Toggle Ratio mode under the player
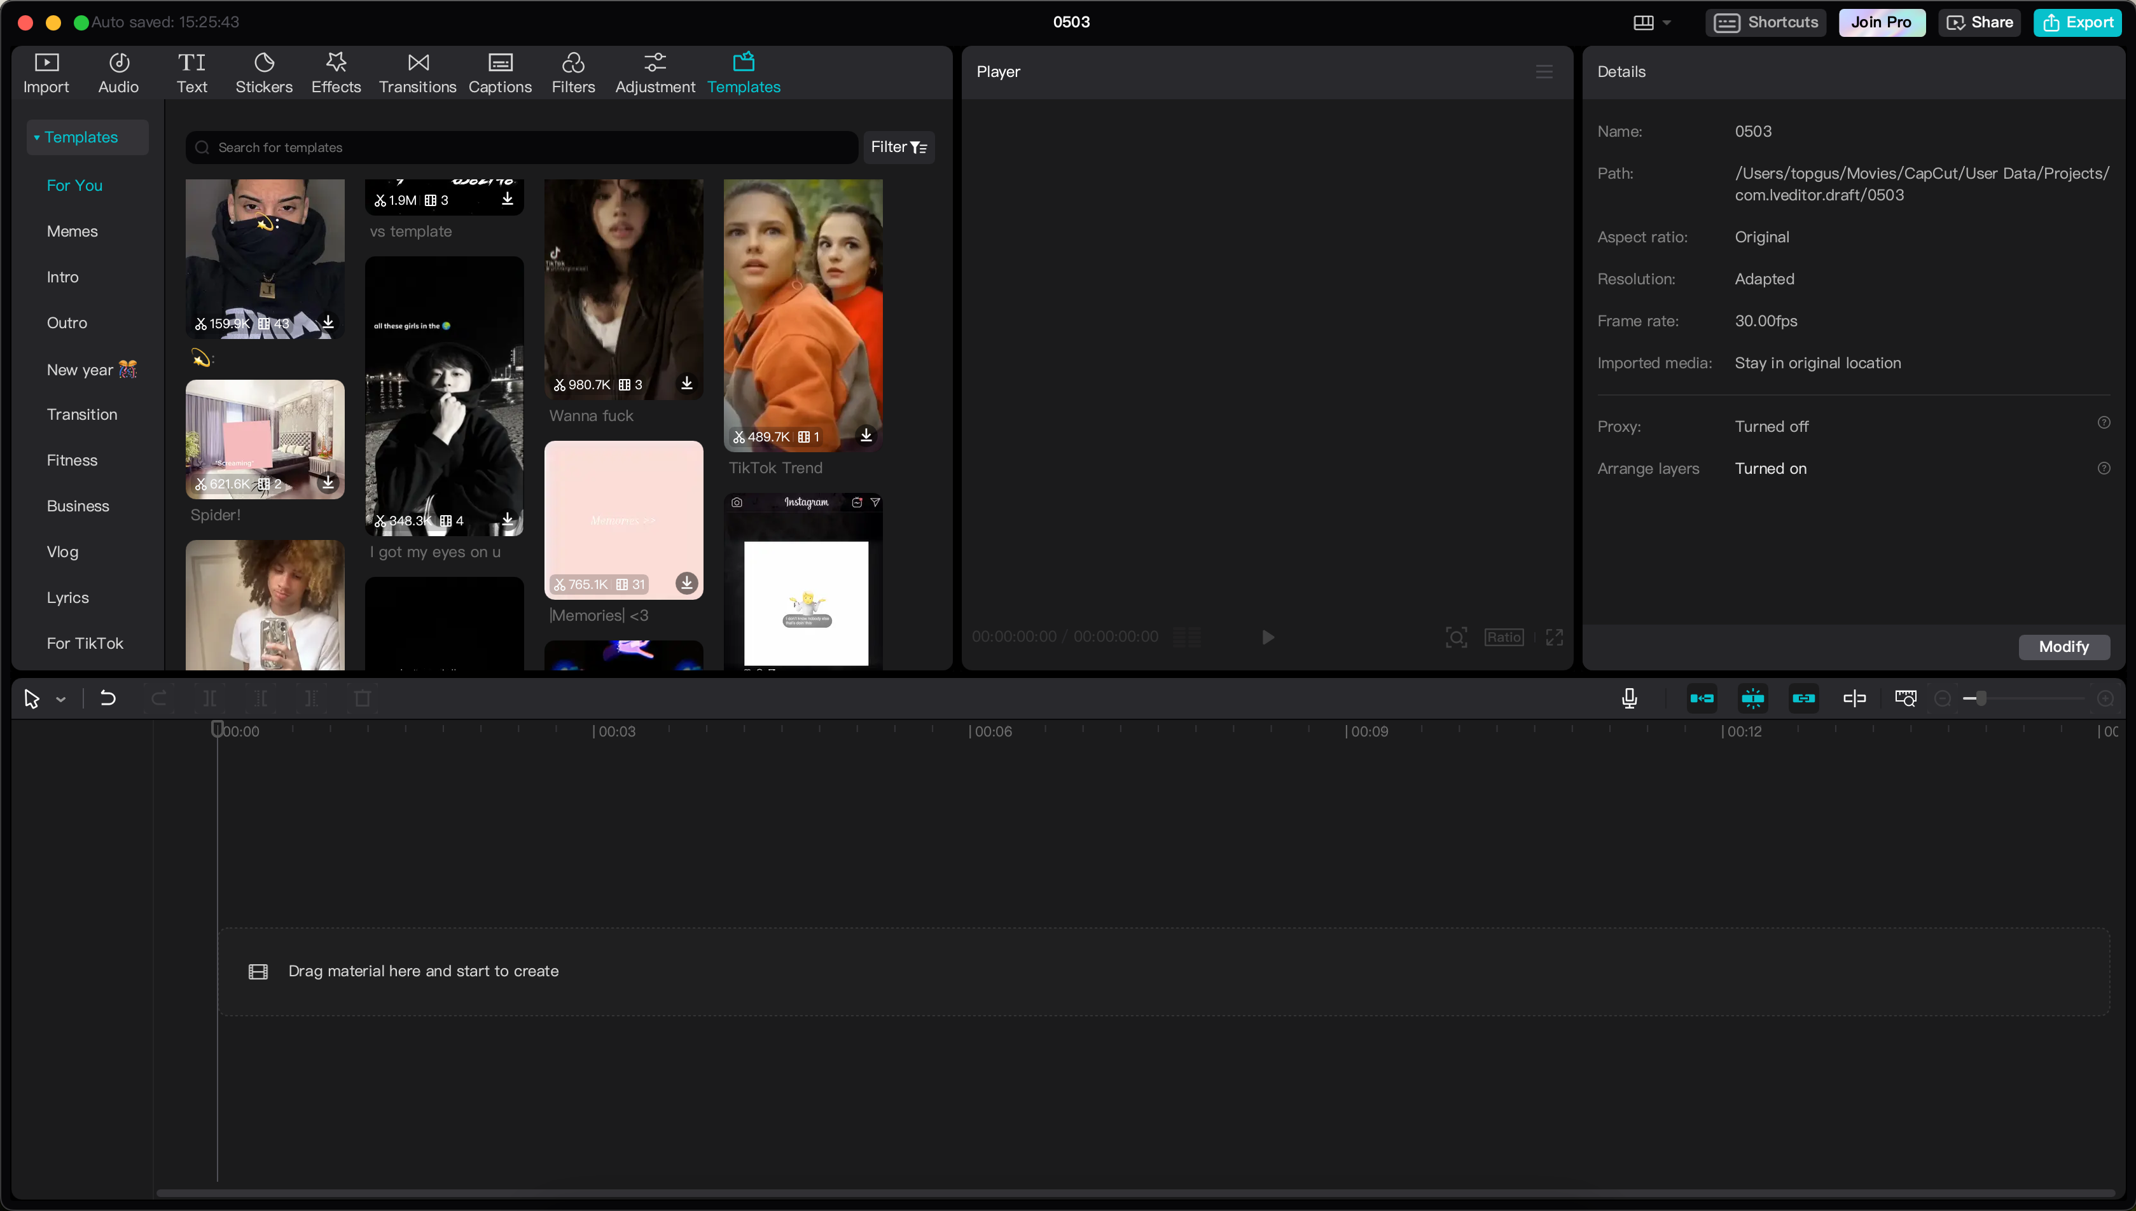 1503,636
